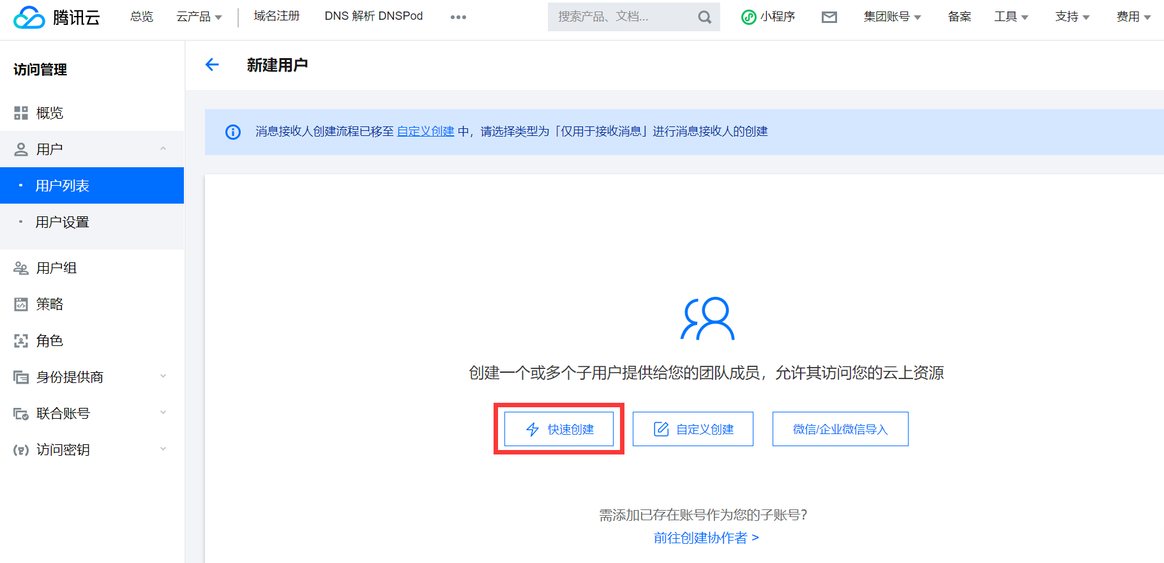This screenshot has height=563, width=1164.
Task: Open the 集团账号 dropdown
Action: point(891,17)
